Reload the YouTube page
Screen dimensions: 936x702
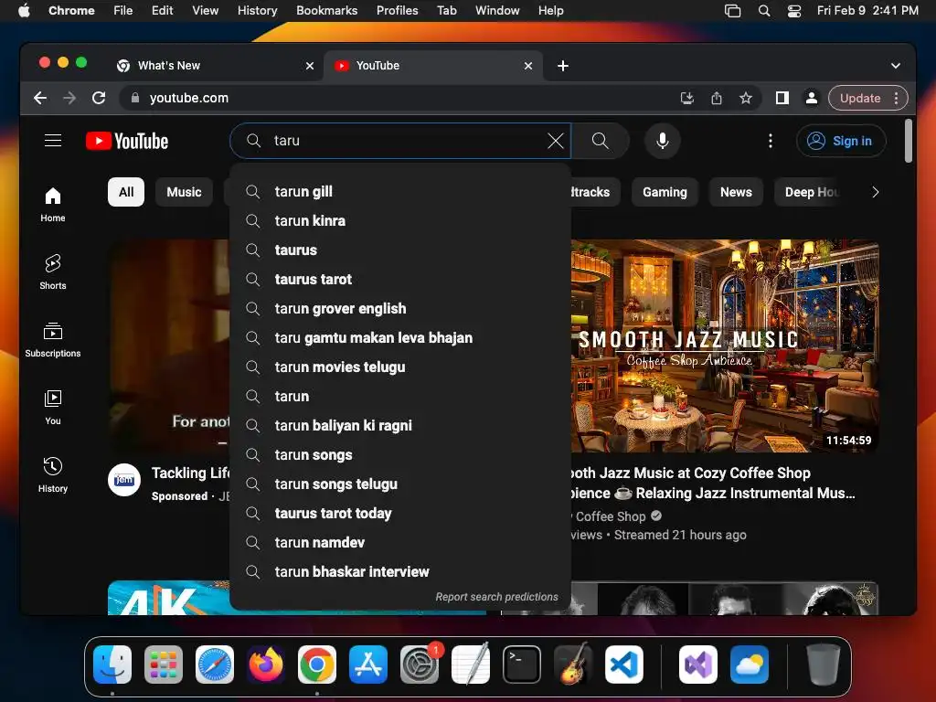click(x=99, y=98)
